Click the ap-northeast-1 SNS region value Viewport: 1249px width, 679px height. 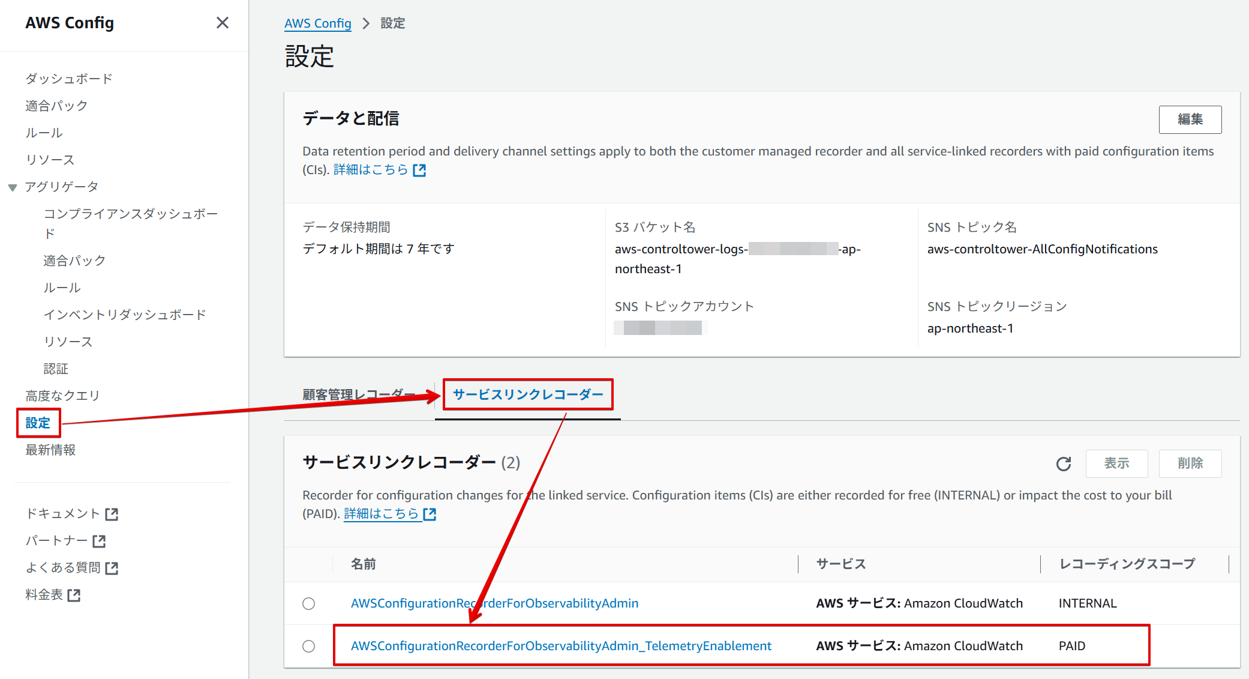click(x=970, y=328)
